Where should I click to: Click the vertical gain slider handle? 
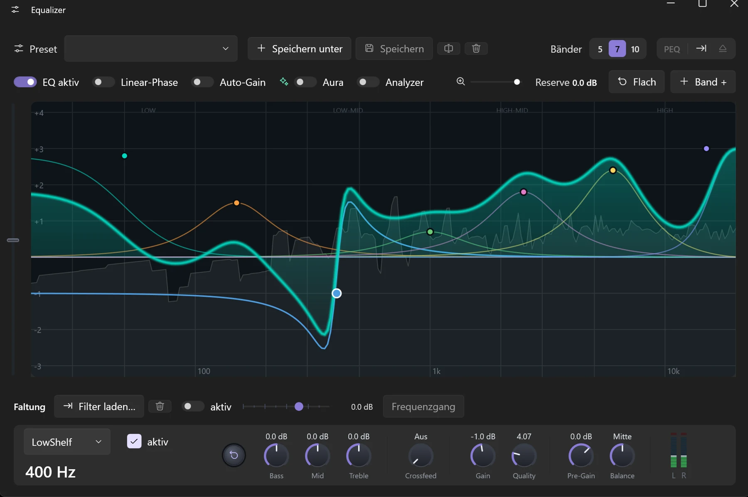[x=13, y=240]
